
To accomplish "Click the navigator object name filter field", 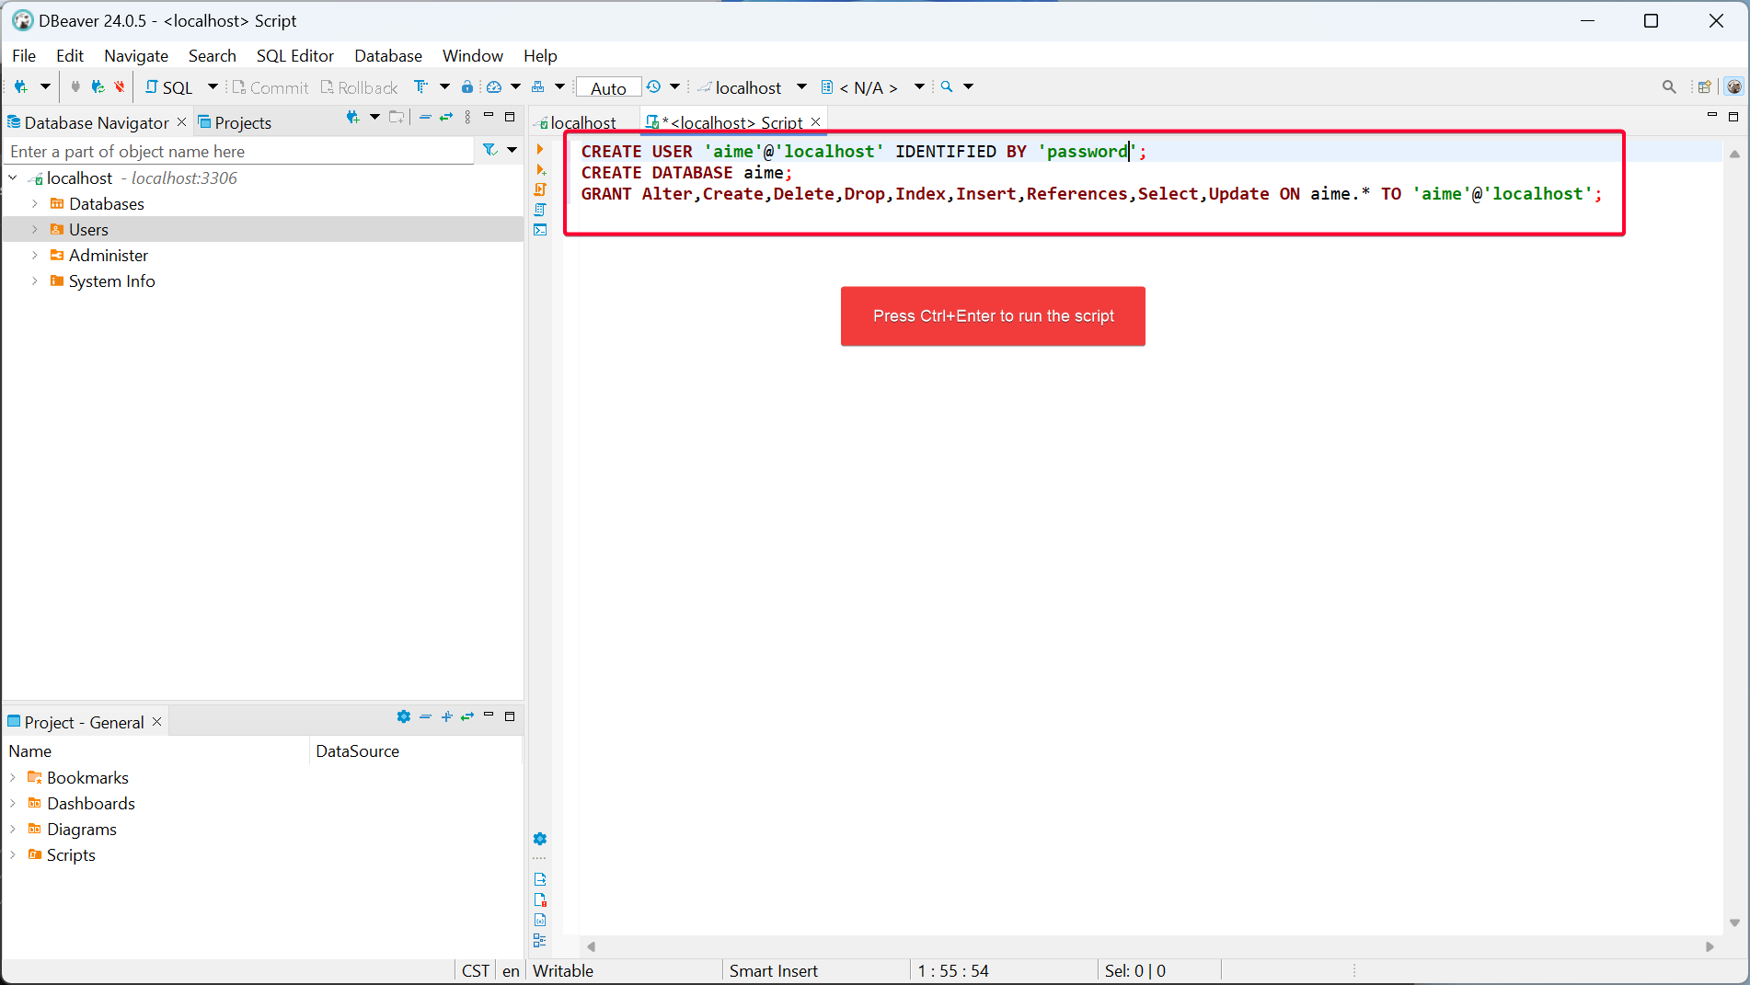I will [239, 151].
